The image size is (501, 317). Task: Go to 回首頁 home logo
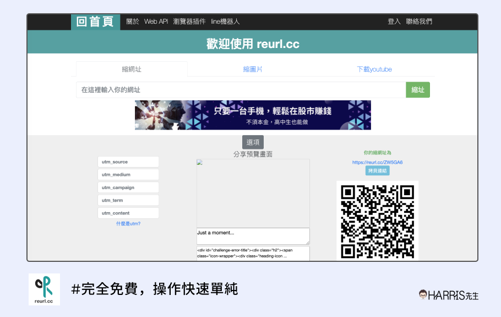coord(95,22)
